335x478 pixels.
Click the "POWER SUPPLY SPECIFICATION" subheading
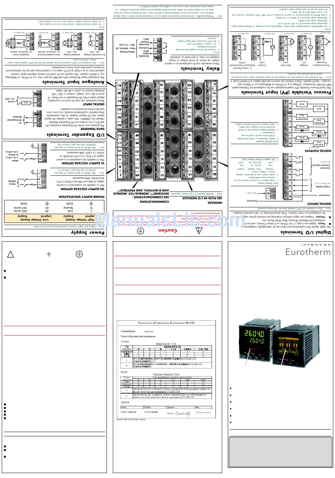[x=81, y=196]
